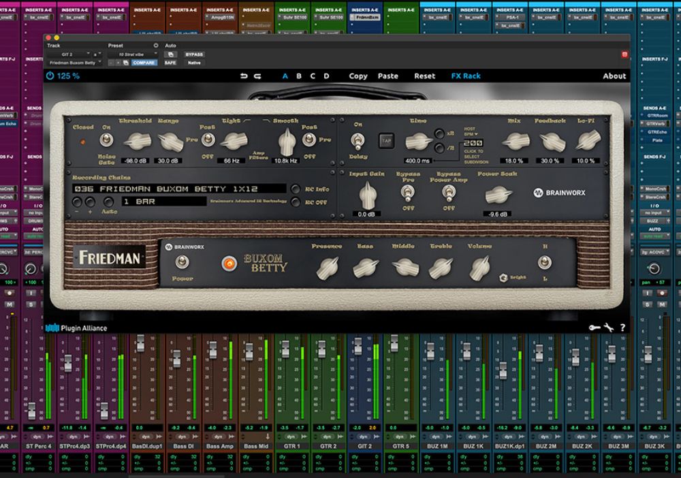Screen dimensions: 681x478
Task: Click the Plugin Alliance logo
Action: (x=76, y=328)
